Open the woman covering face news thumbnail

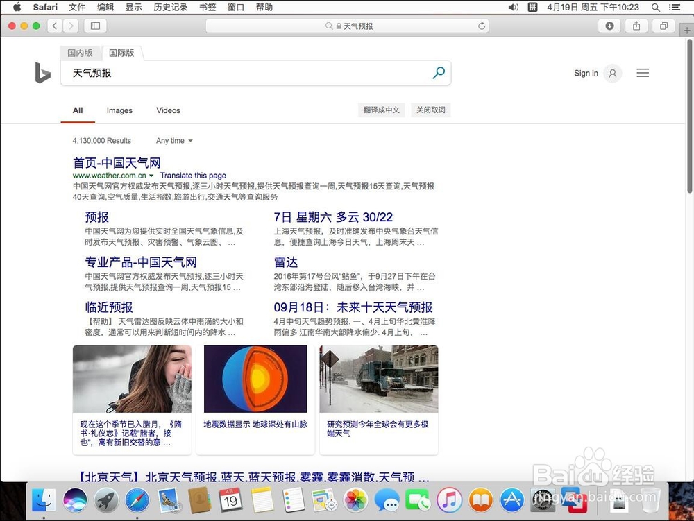pyautogui.click(x=132, y=379)
